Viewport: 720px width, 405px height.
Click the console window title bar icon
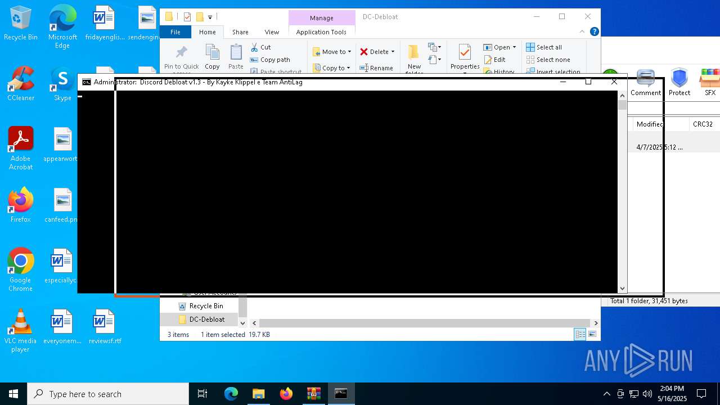coord(86,82)
